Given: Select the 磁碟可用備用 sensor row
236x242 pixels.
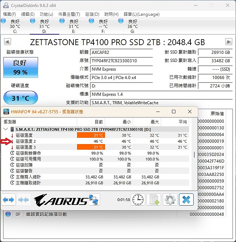Looking at the screenshot, I should 99,159.
